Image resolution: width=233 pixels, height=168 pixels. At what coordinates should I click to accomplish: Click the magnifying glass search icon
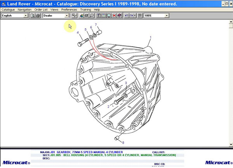click(92, 15)
